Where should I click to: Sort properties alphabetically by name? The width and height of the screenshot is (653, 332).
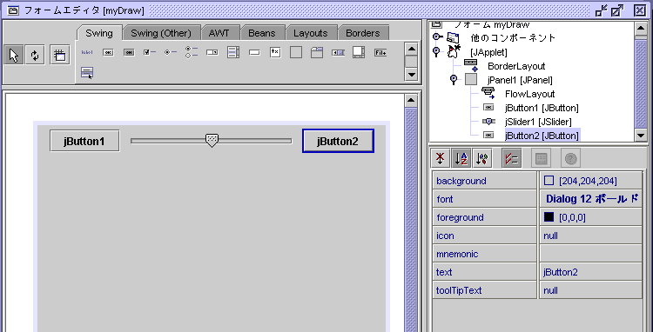tap(461, 159)
